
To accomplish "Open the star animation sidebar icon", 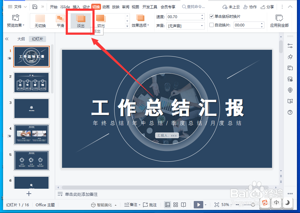I will 290,57.
